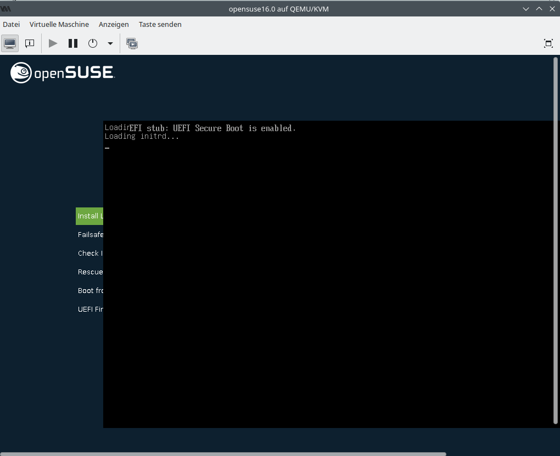Open the shutdown options dropdown arrow
Viewport: 560px width, 456px height.
(x=110, y=43)
